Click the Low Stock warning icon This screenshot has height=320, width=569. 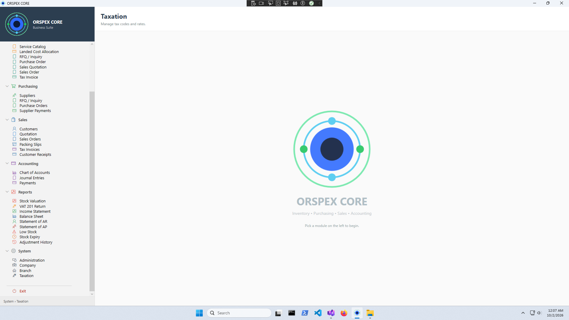[x=14, y=232]
